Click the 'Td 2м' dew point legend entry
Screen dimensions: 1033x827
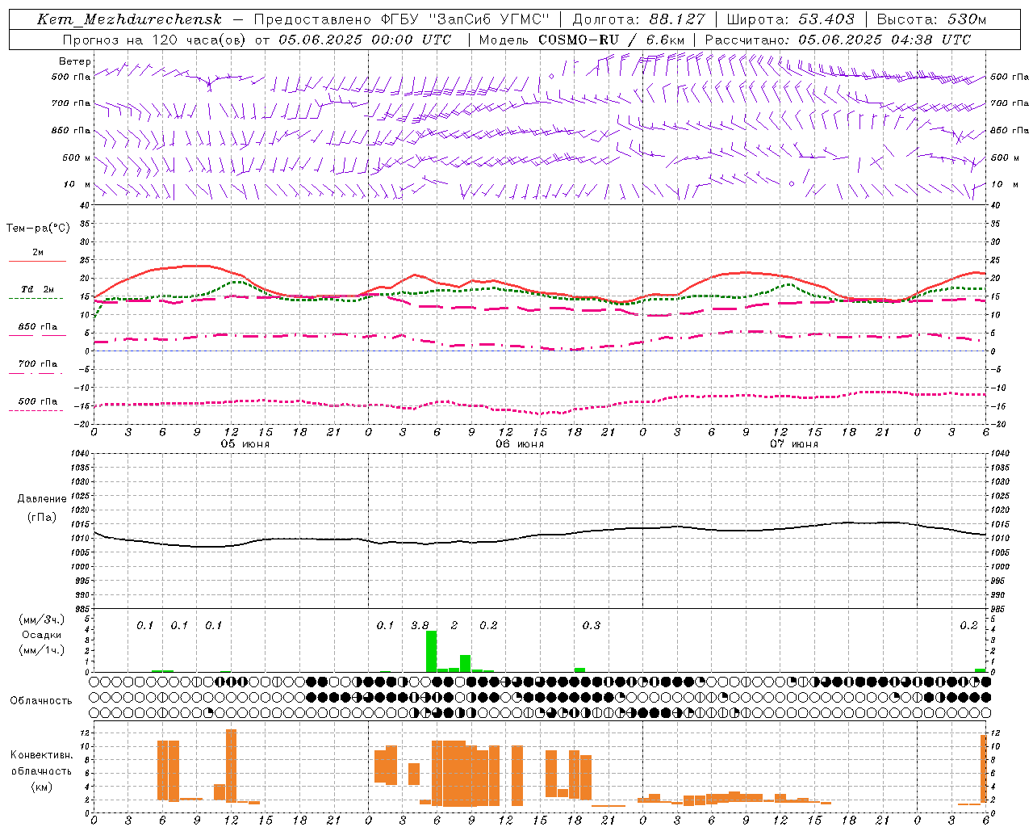(37, 289)
